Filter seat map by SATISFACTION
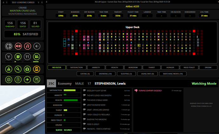The width and height of the screenshot is (219, 134). pyautogui.click(x=76, y=67)
